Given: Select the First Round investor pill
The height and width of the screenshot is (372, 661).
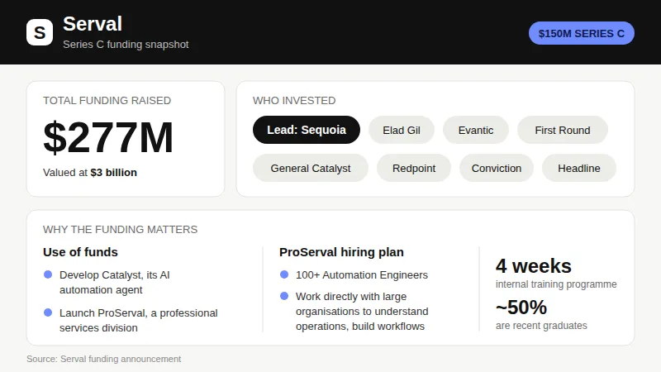Looking at the screenshot, I should [x=563, y=130].
